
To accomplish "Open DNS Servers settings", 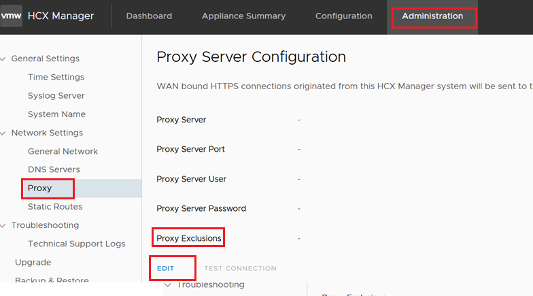I will click(x=54, y=170).
